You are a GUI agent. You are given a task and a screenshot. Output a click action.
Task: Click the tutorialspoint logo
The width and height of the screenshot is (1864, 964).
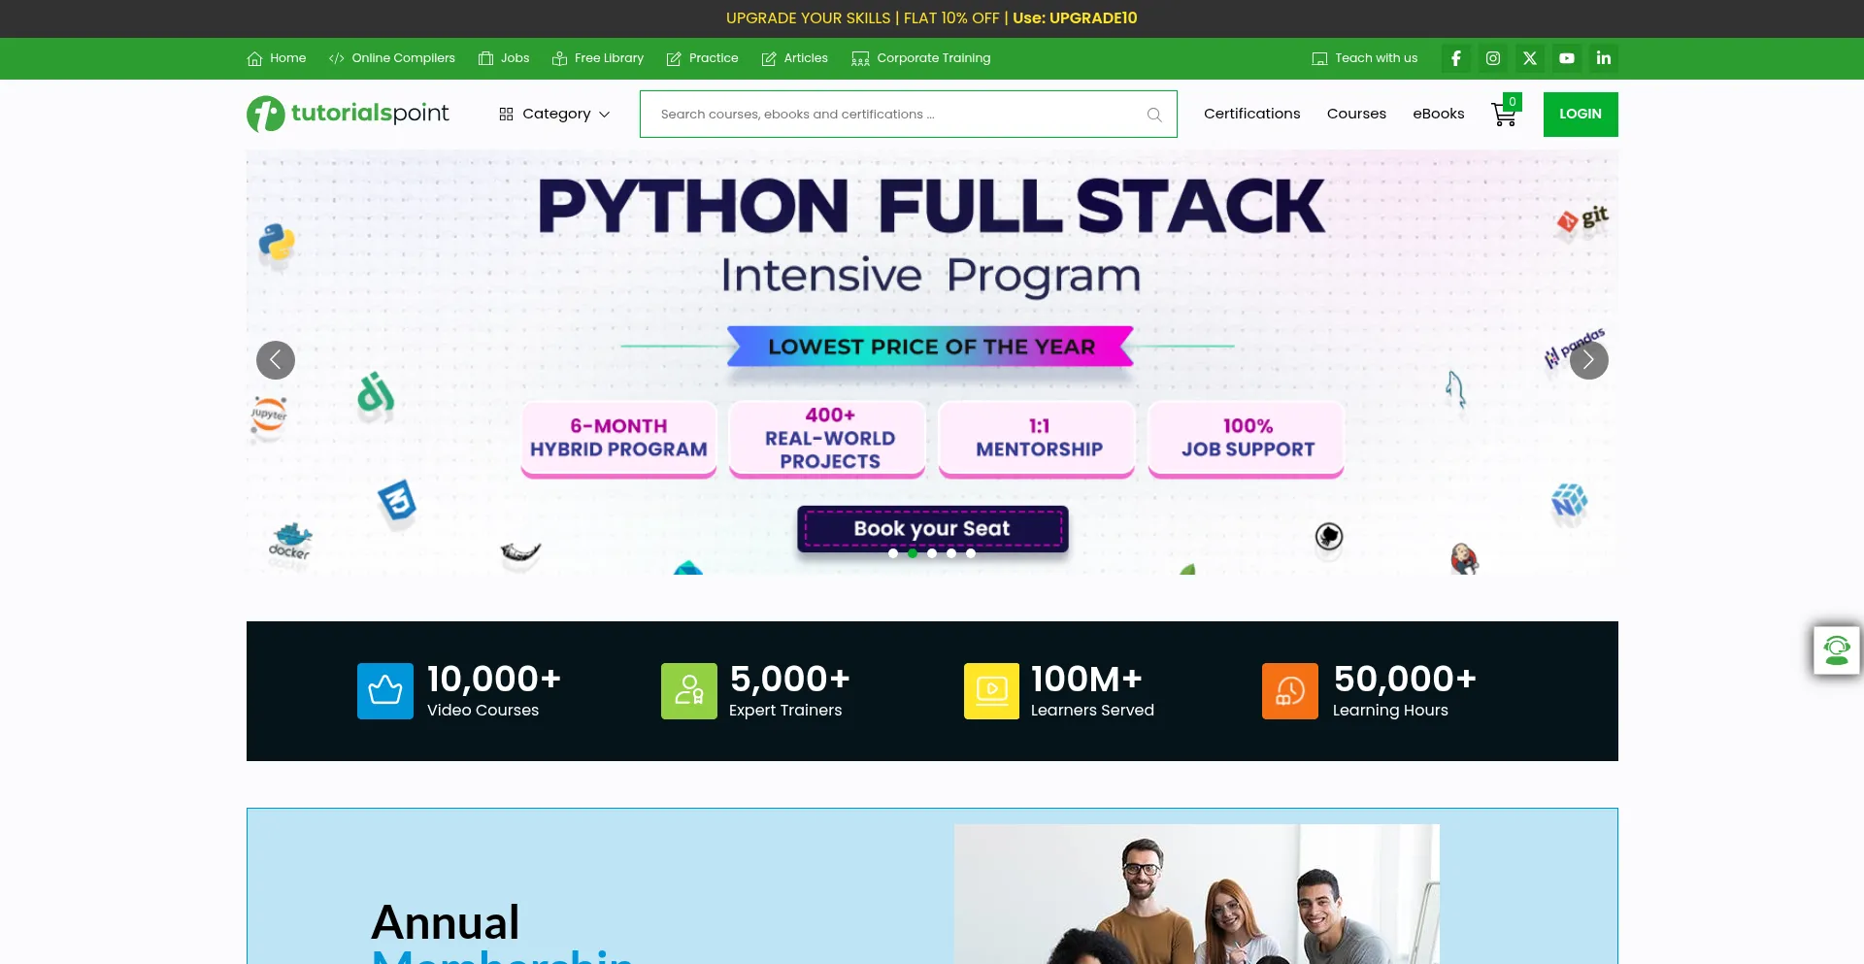point(348,114)
